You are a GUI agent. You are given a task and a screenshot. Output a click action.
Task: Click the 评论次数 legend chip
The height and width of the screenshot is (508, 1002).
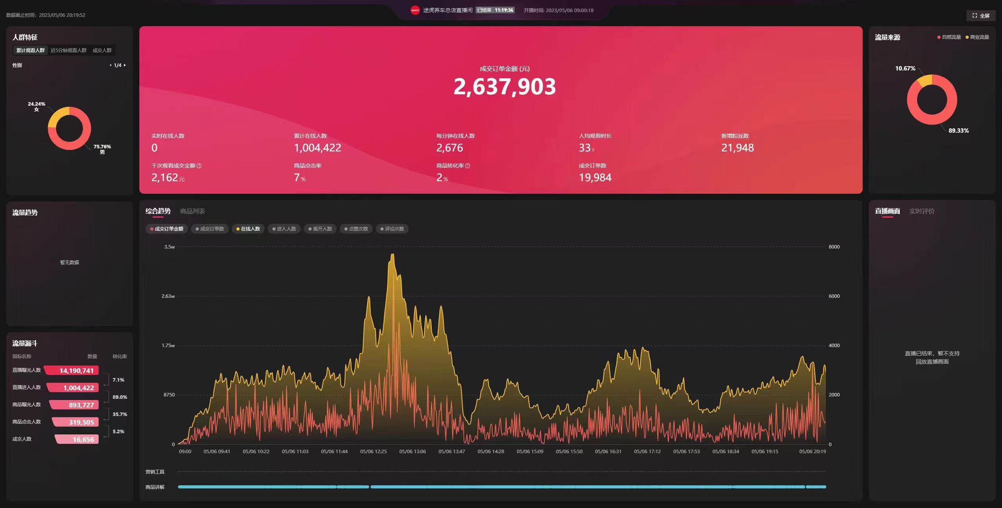391,229
